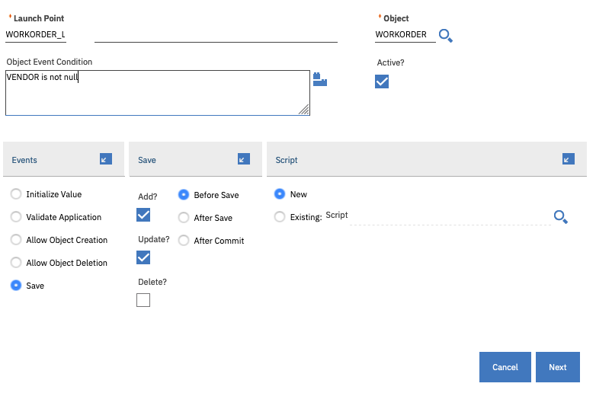Choose Allow Object Creation event
Screen dimensions: 596x393
tap(16, 240)
